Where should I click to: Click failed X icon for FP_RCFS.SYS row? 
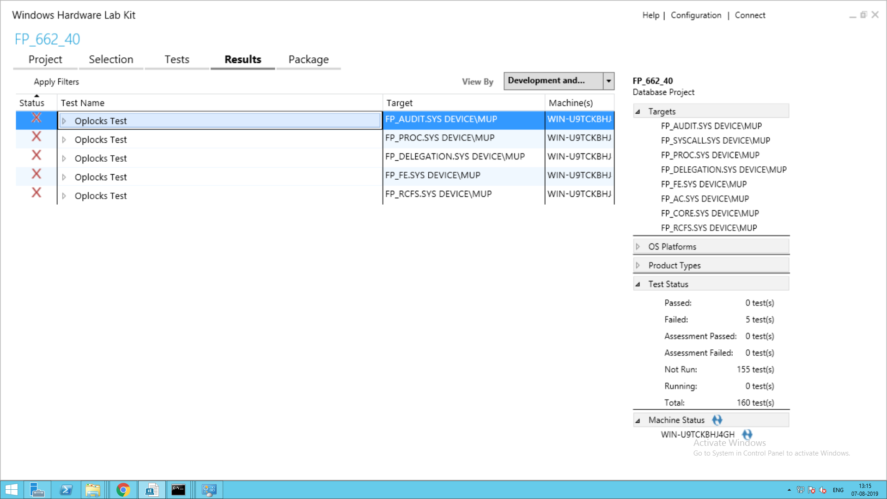pos(36,193)
